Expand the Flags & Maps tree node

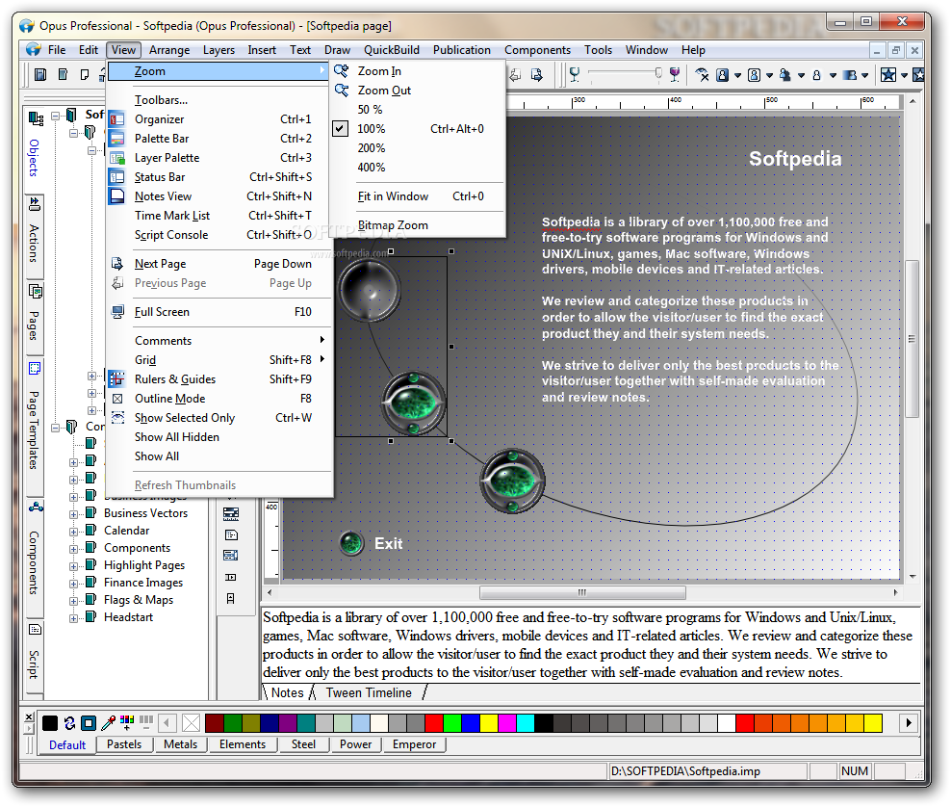73,601
